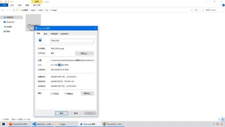Click the location path C:\Users text

click(x=72, y=60)
